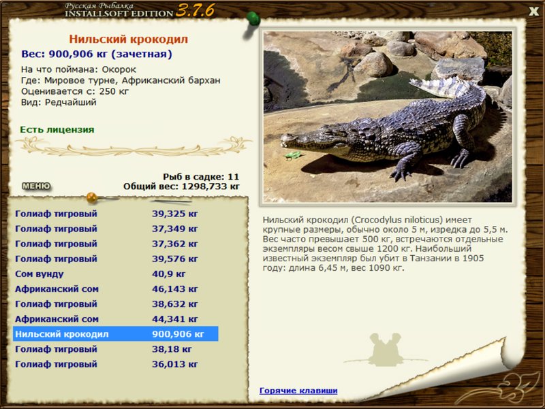This screenshot has width=545, height=409.
Task: Click the 3.7.6 version number in title
Action: (195, 10)
